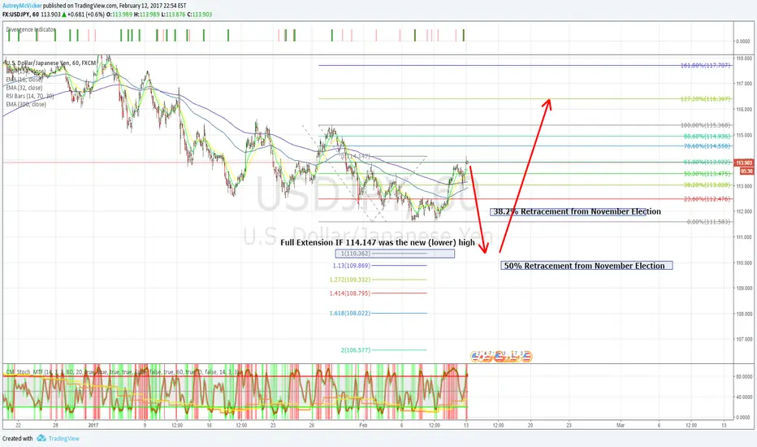Click the C:113.903 close value
This screenshot has width=757, height=447.
pos(200,15)
